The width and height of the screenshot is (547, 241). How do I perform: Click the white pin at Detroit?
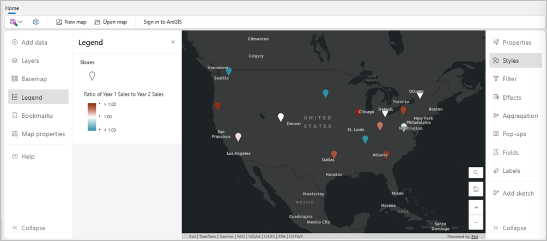(x=385, y=113)
